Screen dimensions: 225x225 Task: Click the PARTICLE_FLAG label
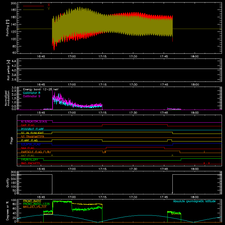point(31,152)
